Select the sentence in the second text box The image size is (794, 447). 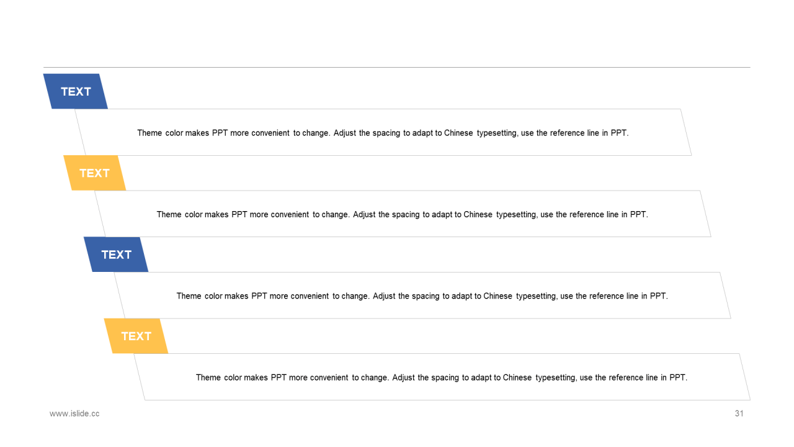tap(402, 214)
